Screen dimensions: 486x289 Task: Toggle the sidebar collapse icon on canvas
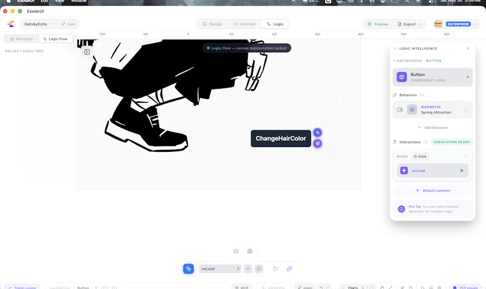[x=87, y=52]
